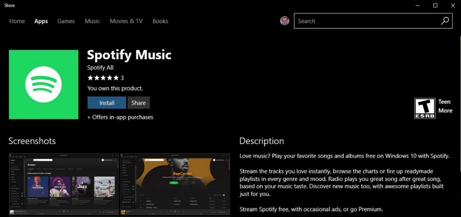Open the RapCaviar screenshot thumbnail
Viewport: 461px width, 217px height.
pyautogui.click(x=175, y=185)
